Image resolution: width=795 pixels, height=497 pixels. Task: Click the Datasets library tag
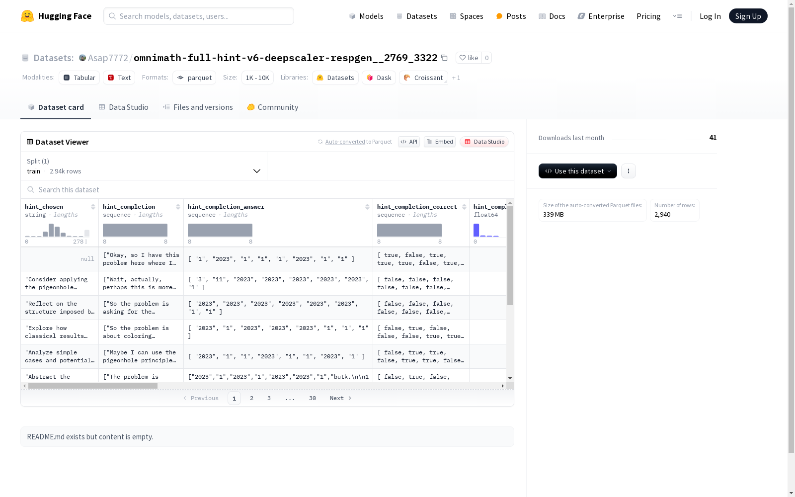click(335, 78)
